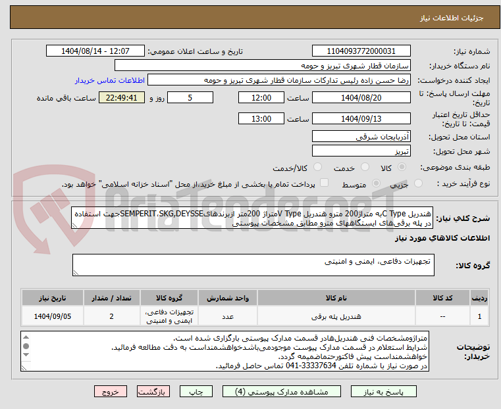Click the announcement date field 1404/08/14 - 12:07
Image resolution: width=501 pixels, height=409 pixels.
tap(95, 51)
